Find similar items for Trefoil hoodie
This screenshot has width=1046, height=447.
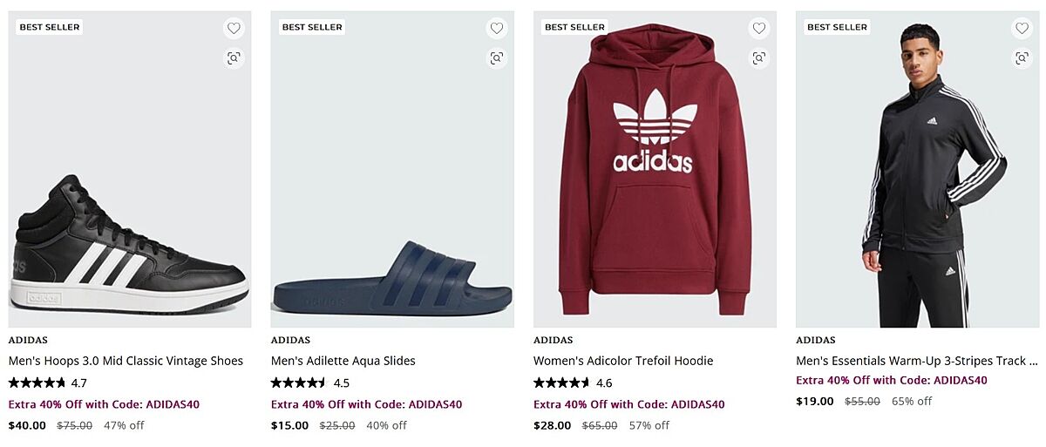[x=758, y=58]
